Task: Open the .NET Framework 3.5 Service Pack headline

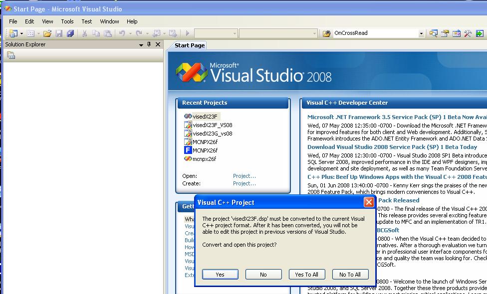Action: click(x=397, y=117)
